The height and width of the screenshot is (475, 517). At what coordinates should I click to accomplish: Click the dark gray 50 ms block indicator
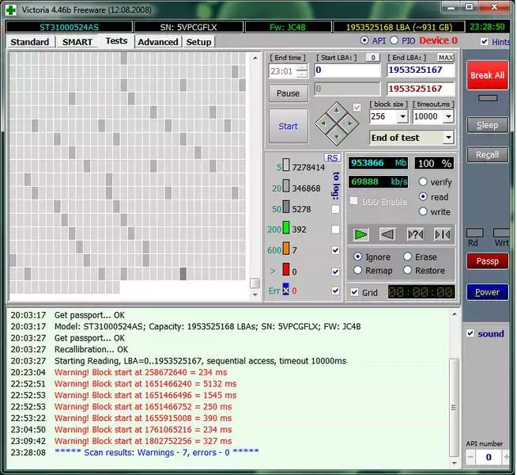[286, 207]
